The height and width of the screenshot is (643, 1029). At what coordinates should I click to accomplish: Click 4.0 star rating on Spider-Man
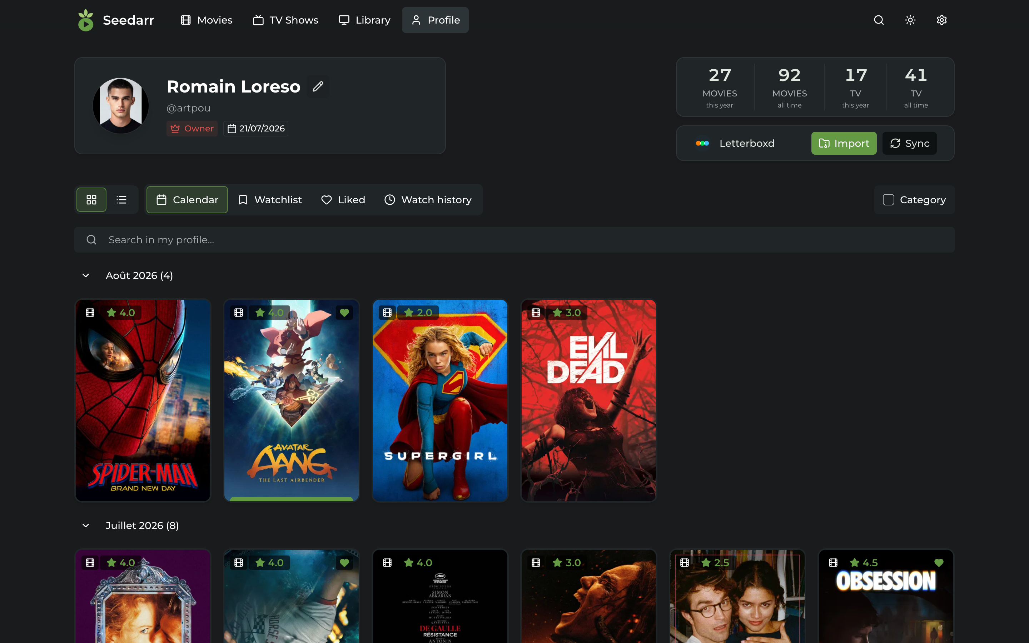pyautogui.click(x=121, y=313)
